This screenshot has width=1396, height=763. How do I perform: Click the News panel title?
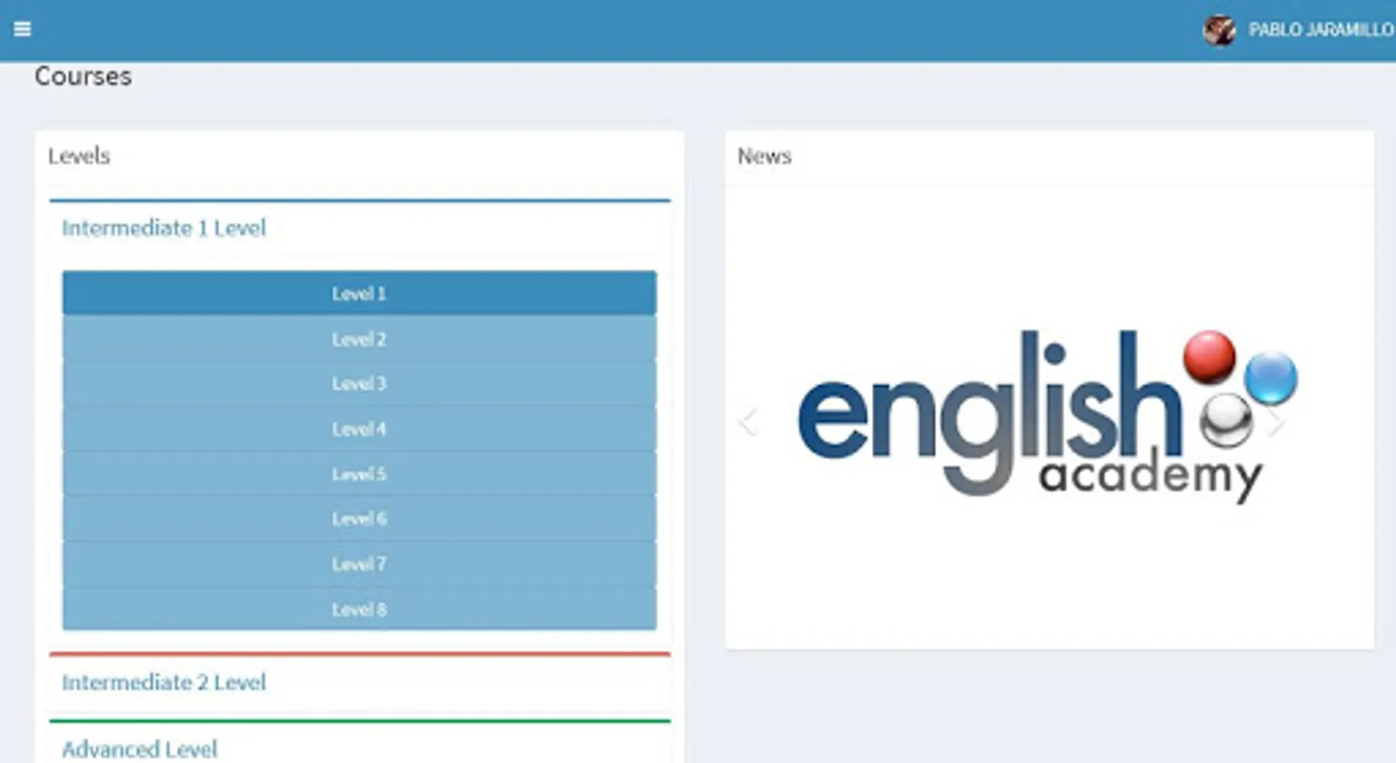(764, 156)
